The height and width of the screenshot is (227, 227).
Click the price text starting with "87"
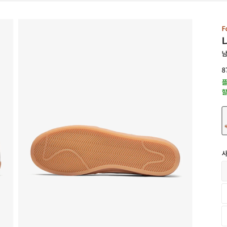[x=225, y=70]
